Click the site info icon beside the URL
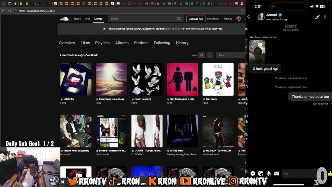Viewport: 332px width, 187px height. pos(16,11)
